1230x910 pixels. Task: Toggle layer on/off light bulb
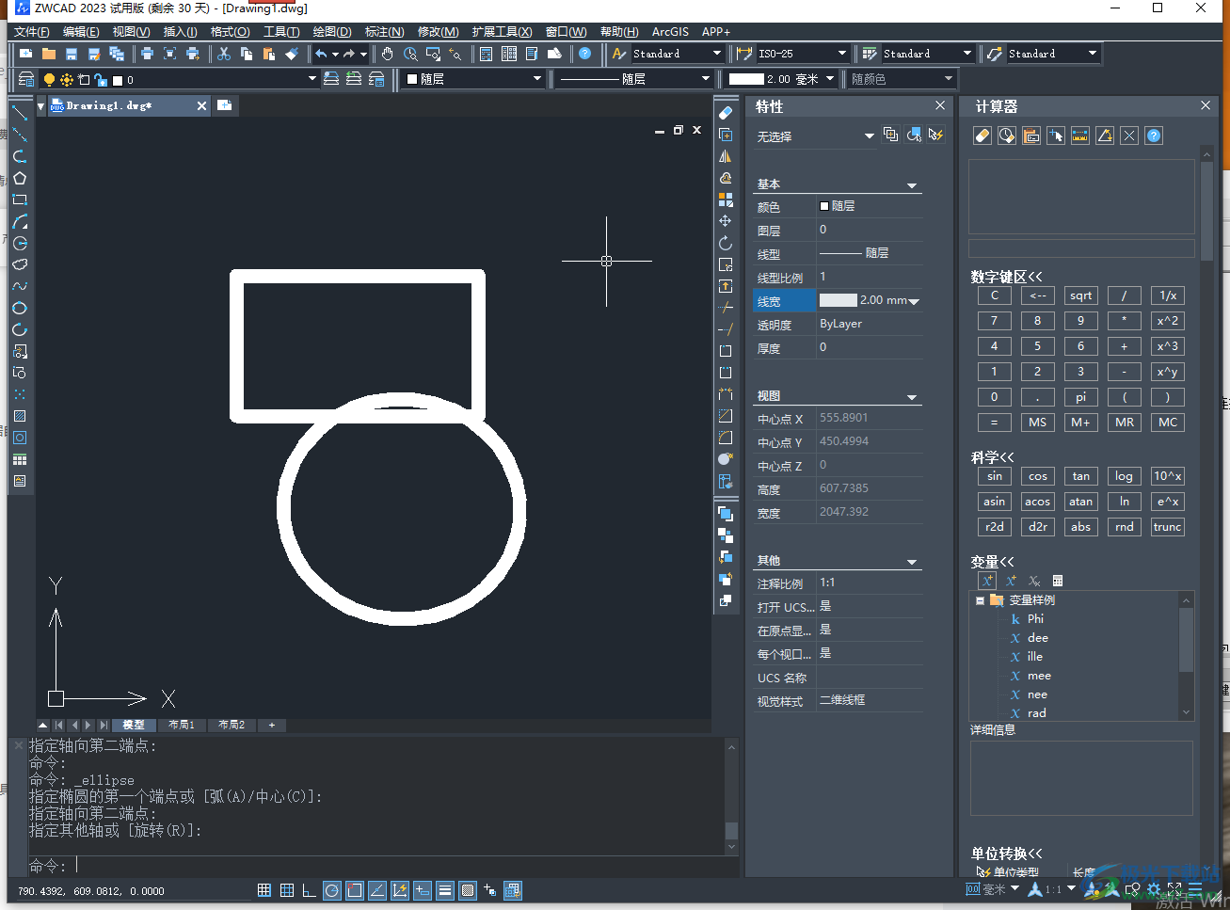tap(50, 80)
